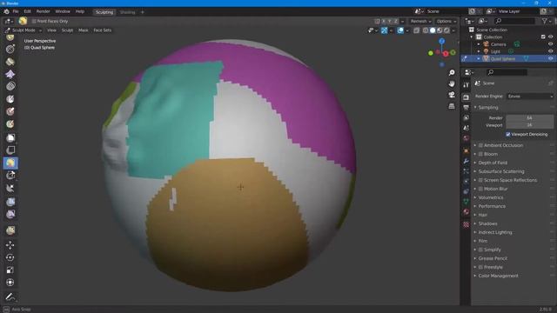Enable Screen Space Reflections checkbox
Screen dimensions: 557x313
[x=480, y=180]
